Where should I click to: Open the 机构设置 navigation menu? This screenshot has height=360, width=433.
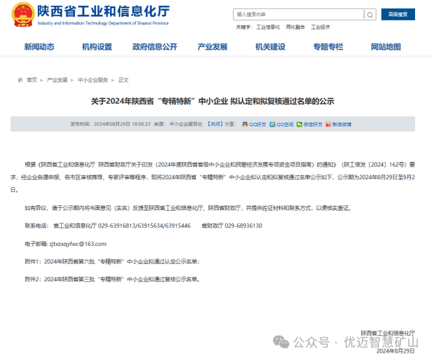coord(97,47)
